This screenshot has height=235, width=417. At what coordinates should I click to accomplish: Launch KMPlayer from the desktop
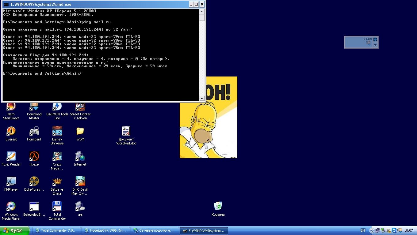pyautogui.click(x=11, y=184)
